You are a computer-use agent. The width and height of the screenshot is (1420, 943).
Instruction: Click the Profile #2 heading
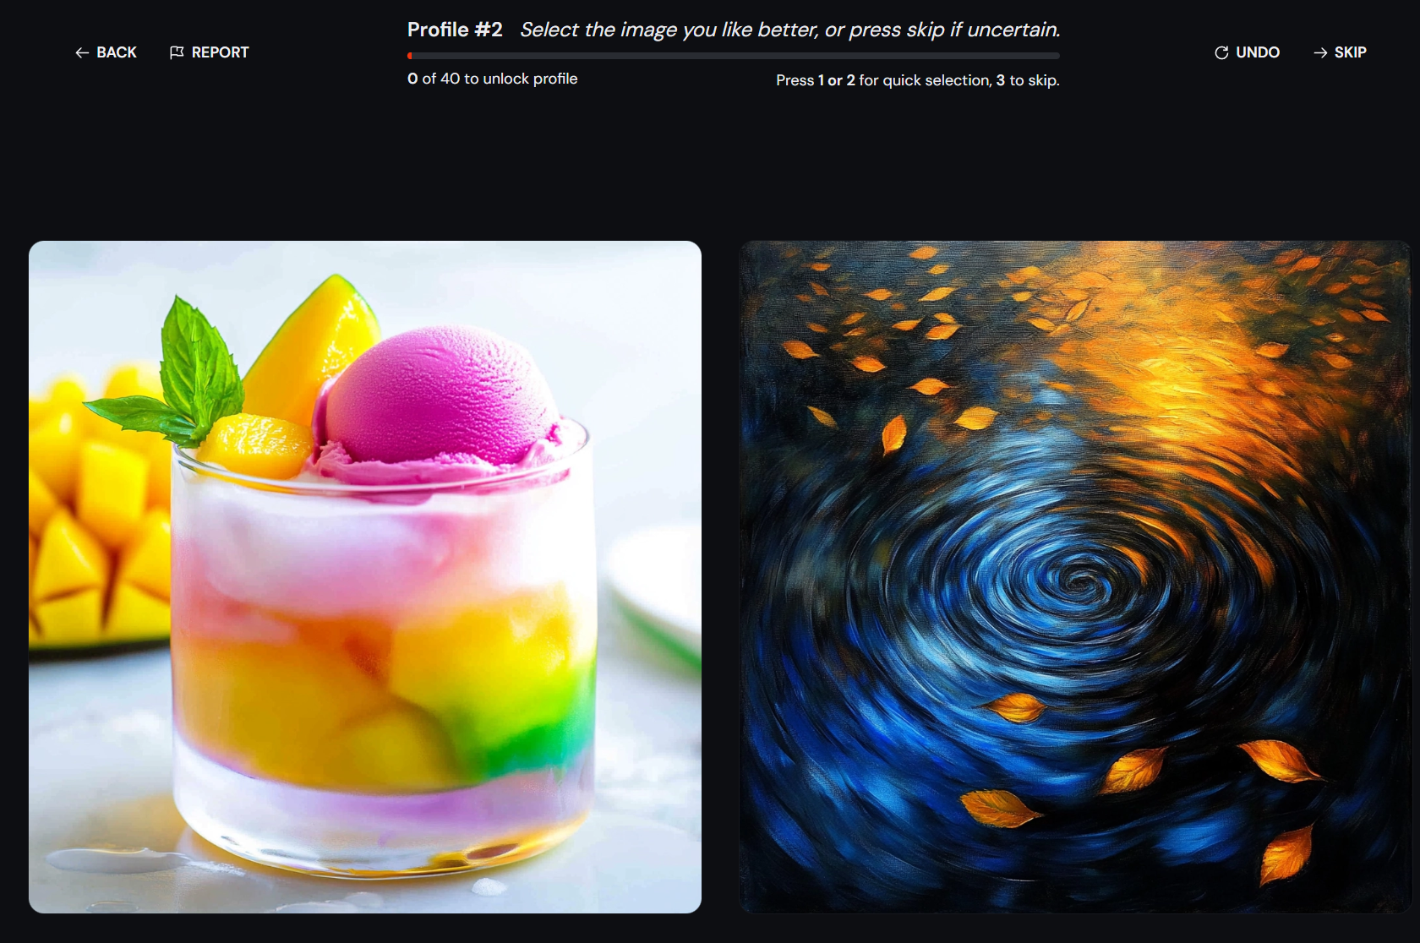(x=455, y=30)
